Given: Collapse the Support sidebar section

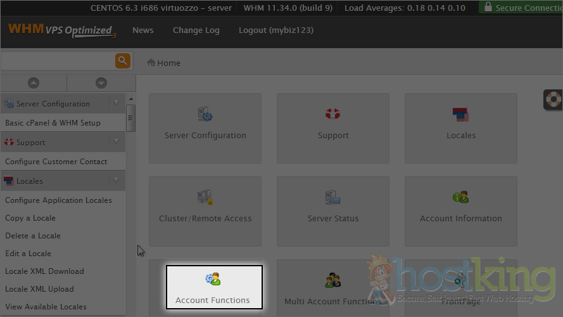Looking at the screenshot, I should click(116, 142).
